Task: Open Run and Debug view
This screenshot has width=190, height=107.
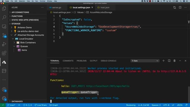Action: (x=4, y=44)
